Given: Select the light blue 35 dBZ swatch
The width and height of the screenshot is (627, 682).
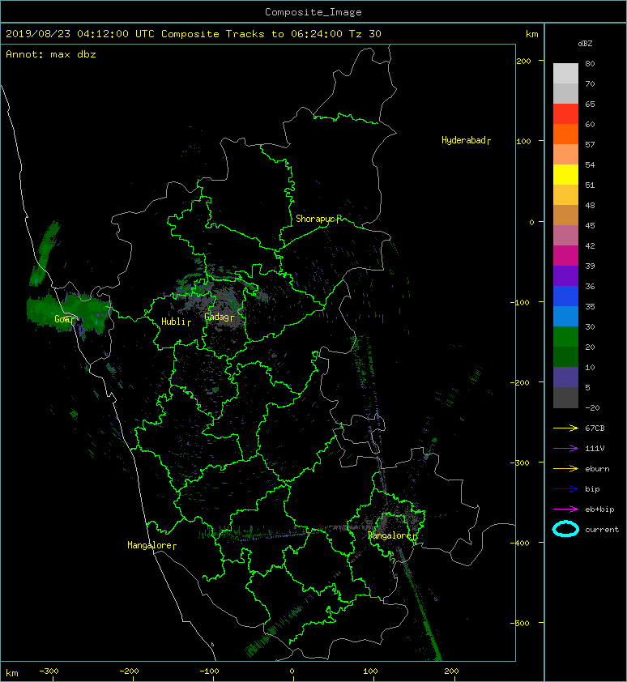Looking at the screenshot, I should tap(565, 316).
